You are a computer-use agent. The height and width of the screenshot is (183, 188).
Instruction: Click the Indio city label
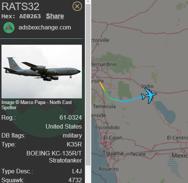(147, 86)
